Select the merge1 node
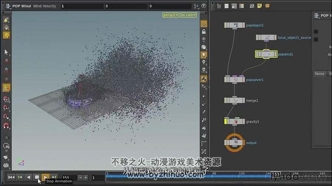 tap(234, 100)
